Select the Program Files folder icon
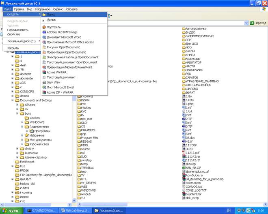Image resolution: width=268 pixels, height=214 pixels. (x=79, y=138)
